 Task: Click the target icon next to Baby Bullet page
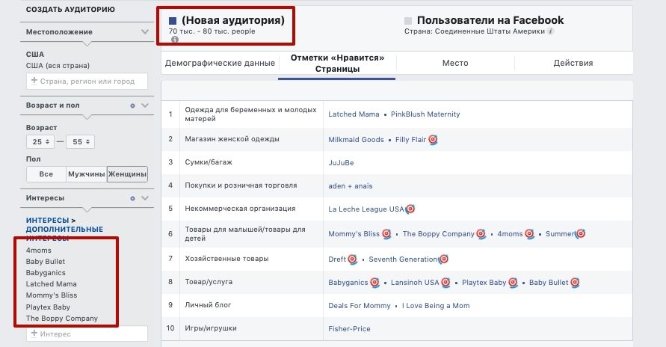click(x=575, y=283)
